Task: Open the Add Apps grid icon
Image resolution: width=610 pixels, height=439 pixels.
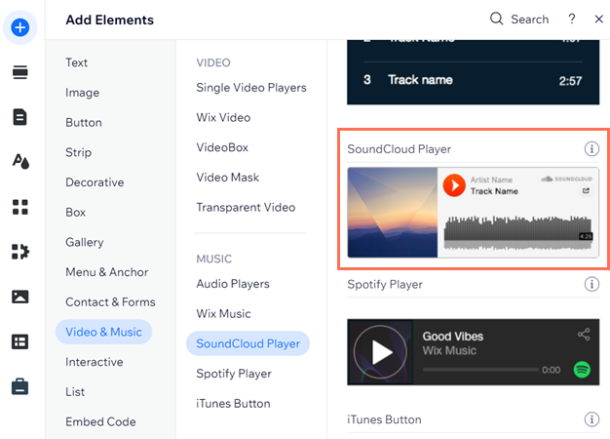Action: (x=20, y=207)
